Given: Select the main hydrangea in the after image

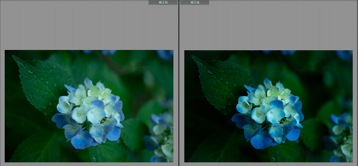Looking at the screenshot, I should coord(268,114).
